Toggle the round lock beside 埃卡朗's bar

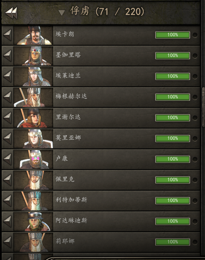195,35
